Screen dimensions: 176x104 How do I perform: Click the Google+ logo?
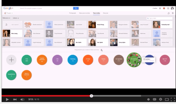pos(9,8)
